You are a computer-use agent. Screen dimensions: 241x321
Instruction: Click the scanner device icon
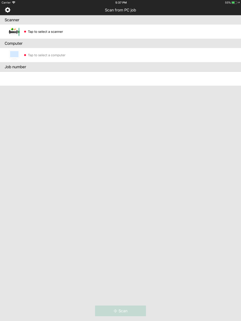(14, 32)
